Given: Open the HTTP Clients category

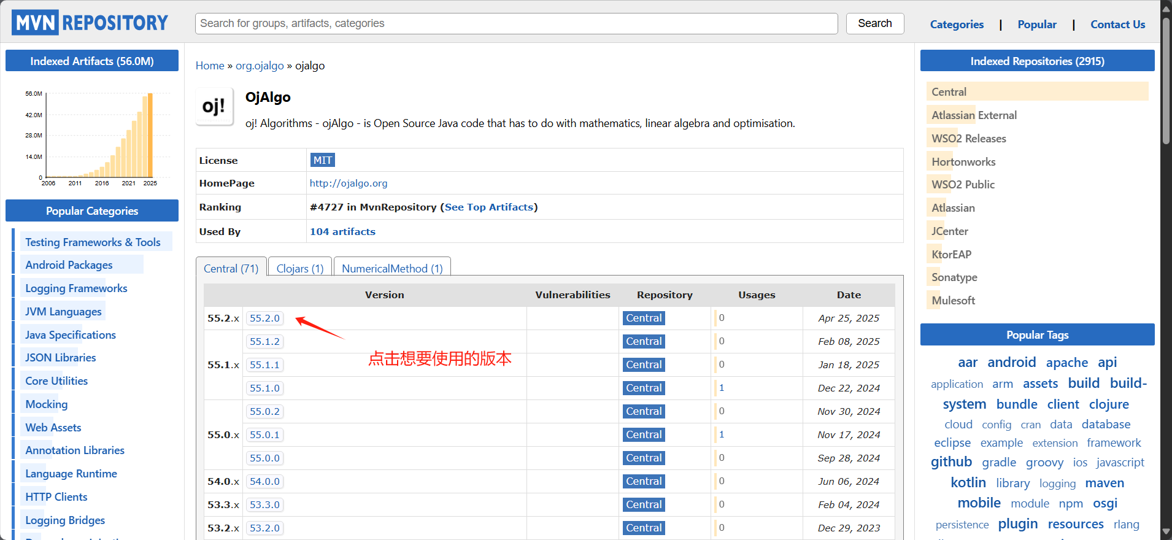Looking at the screenshot, I should click(x=56, y=497).
